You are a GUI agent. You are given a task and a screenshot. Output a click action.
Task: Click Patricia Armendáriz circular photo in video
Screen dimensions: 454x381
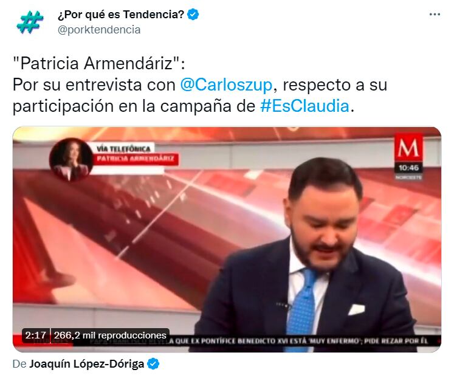71,160
